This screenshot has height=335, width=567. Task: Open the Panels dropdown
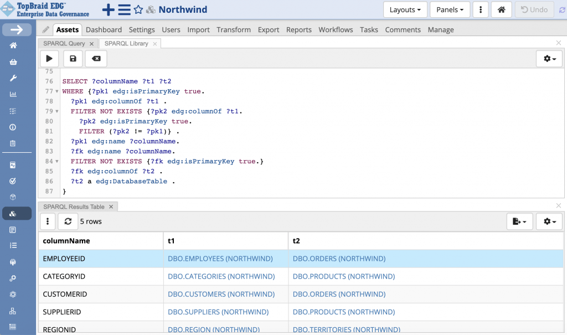450,10
